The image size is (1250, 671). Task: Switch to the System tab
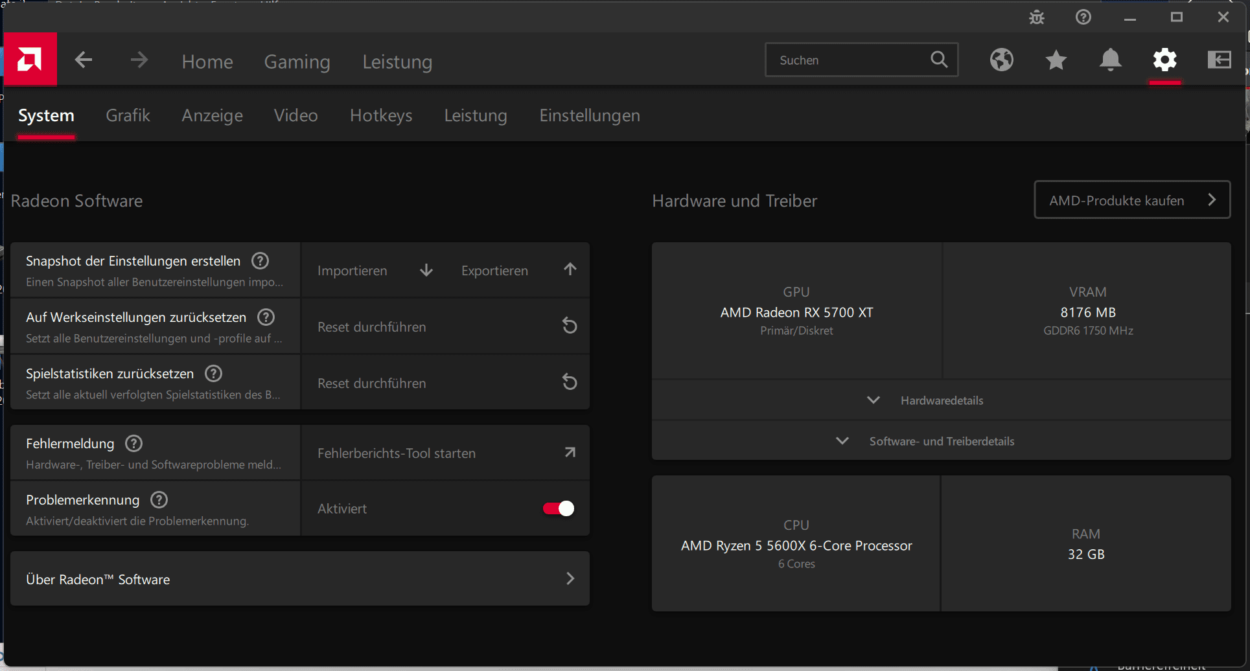[x=46, y=115]
